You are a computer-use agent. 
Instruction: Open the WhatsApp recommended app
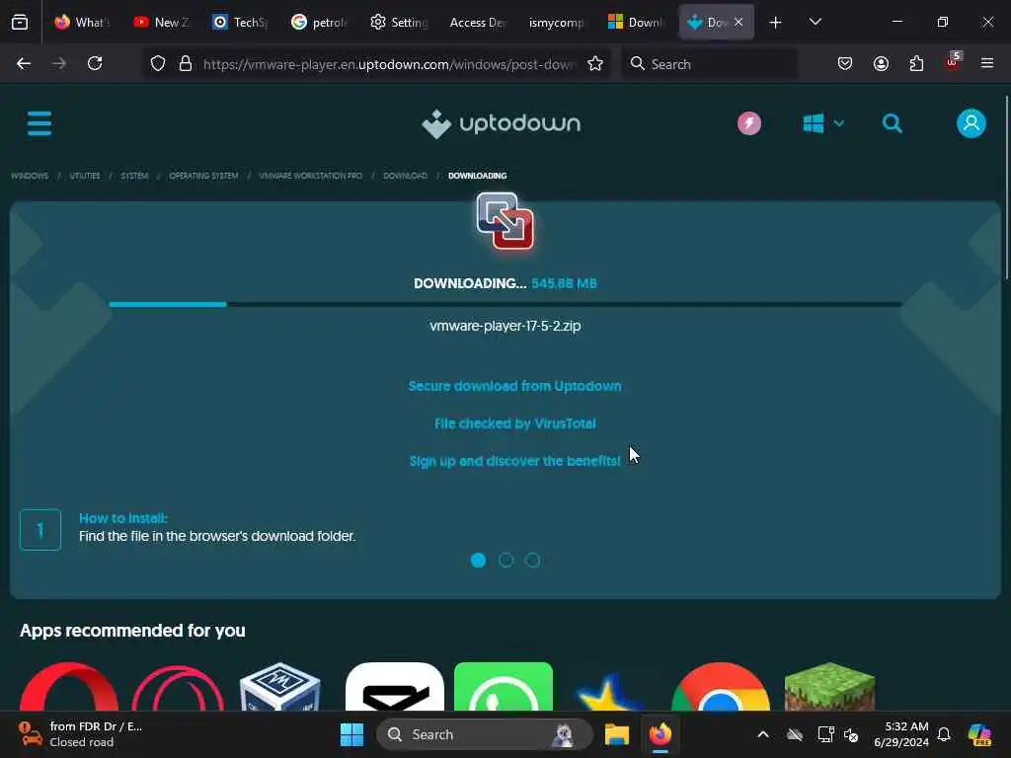pos(504,686)
